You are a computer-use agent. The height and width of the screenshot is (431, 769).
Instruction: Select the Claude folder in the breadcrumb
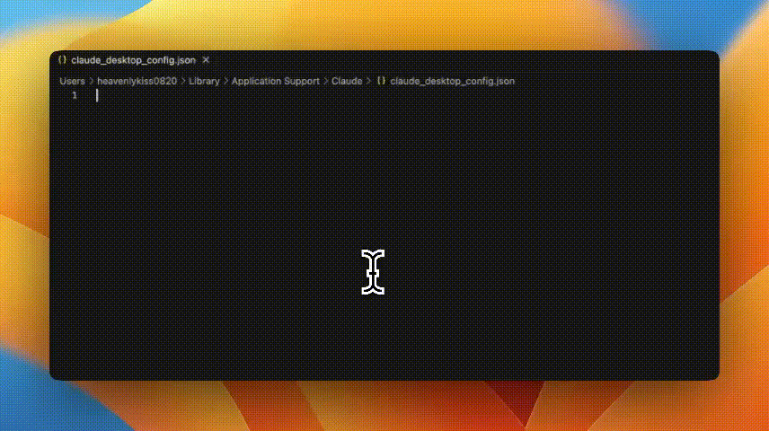pos(347,81)
